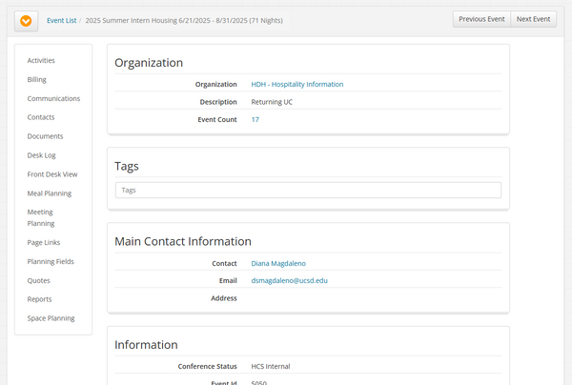Click the Event Count field label
Image resolution: width=572 pixels, height=385 pixels.
pos(217,119)
